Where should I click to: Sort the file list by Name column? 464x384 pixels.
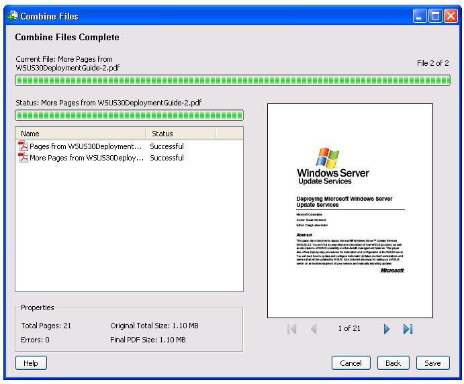81,134
